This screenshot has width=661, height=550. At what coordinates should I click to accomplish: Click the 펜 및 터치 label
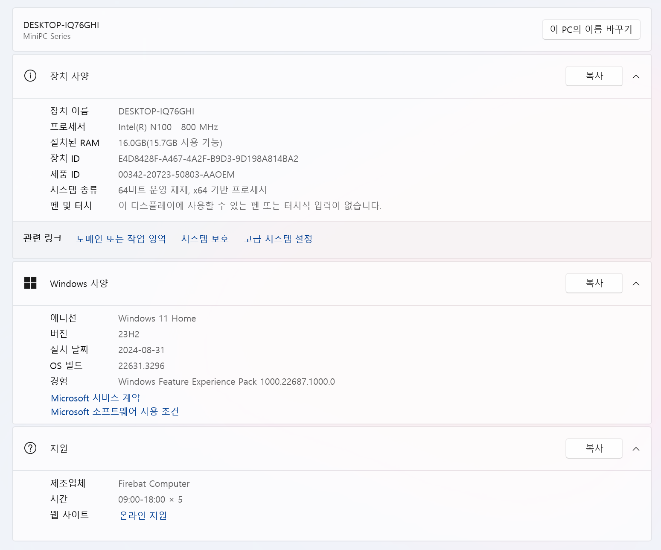pyautogui.click(x=71, y=206)
